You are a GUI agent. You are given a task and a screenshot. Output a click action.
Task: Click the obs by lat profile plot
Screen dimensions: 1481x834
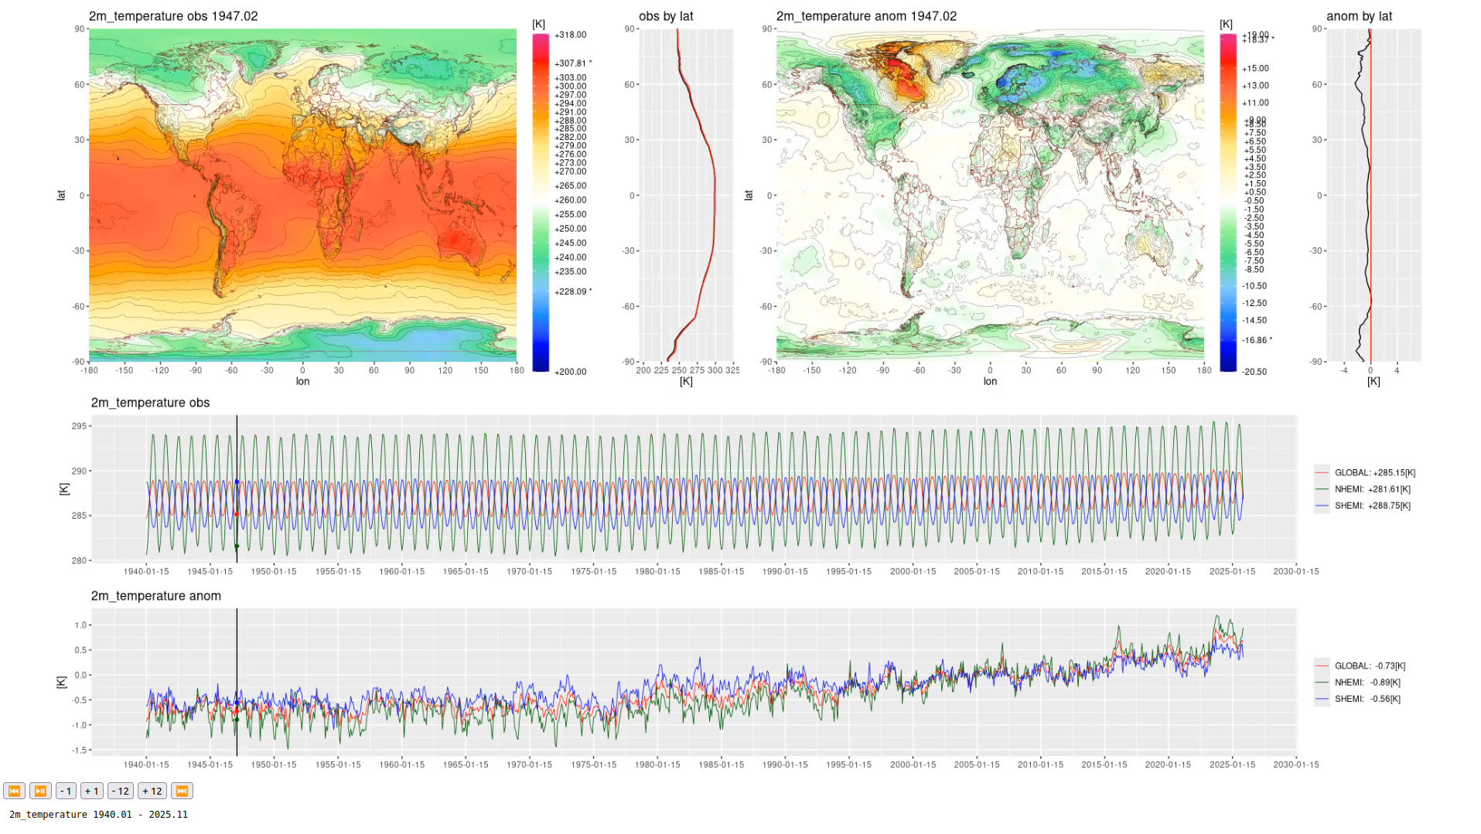[686, 195]
